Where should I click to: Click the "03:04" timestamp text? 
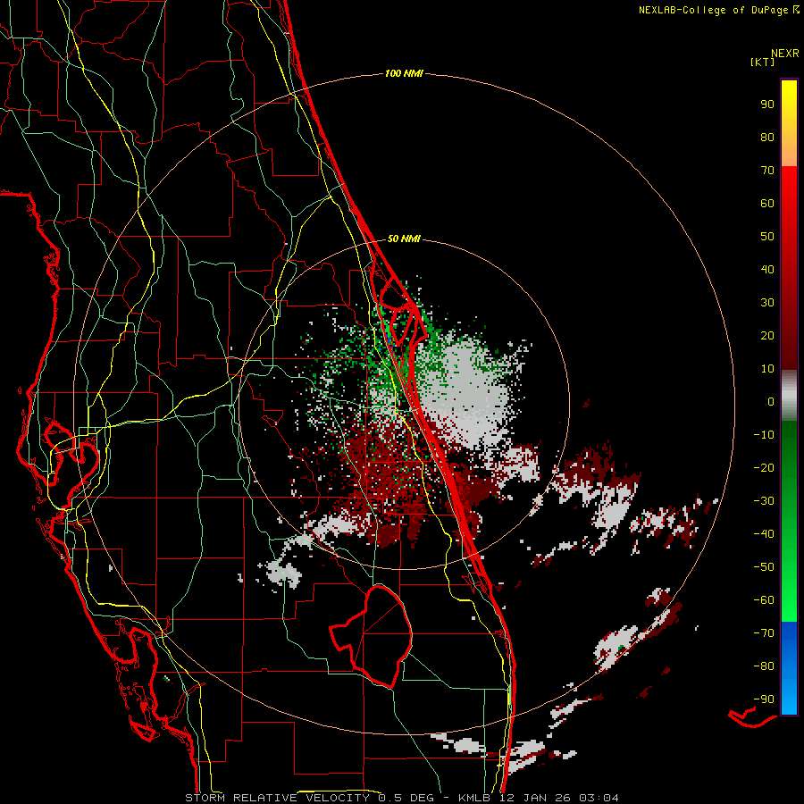599,798
